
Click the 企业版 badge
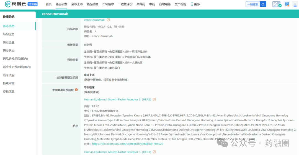pos(33,4)
